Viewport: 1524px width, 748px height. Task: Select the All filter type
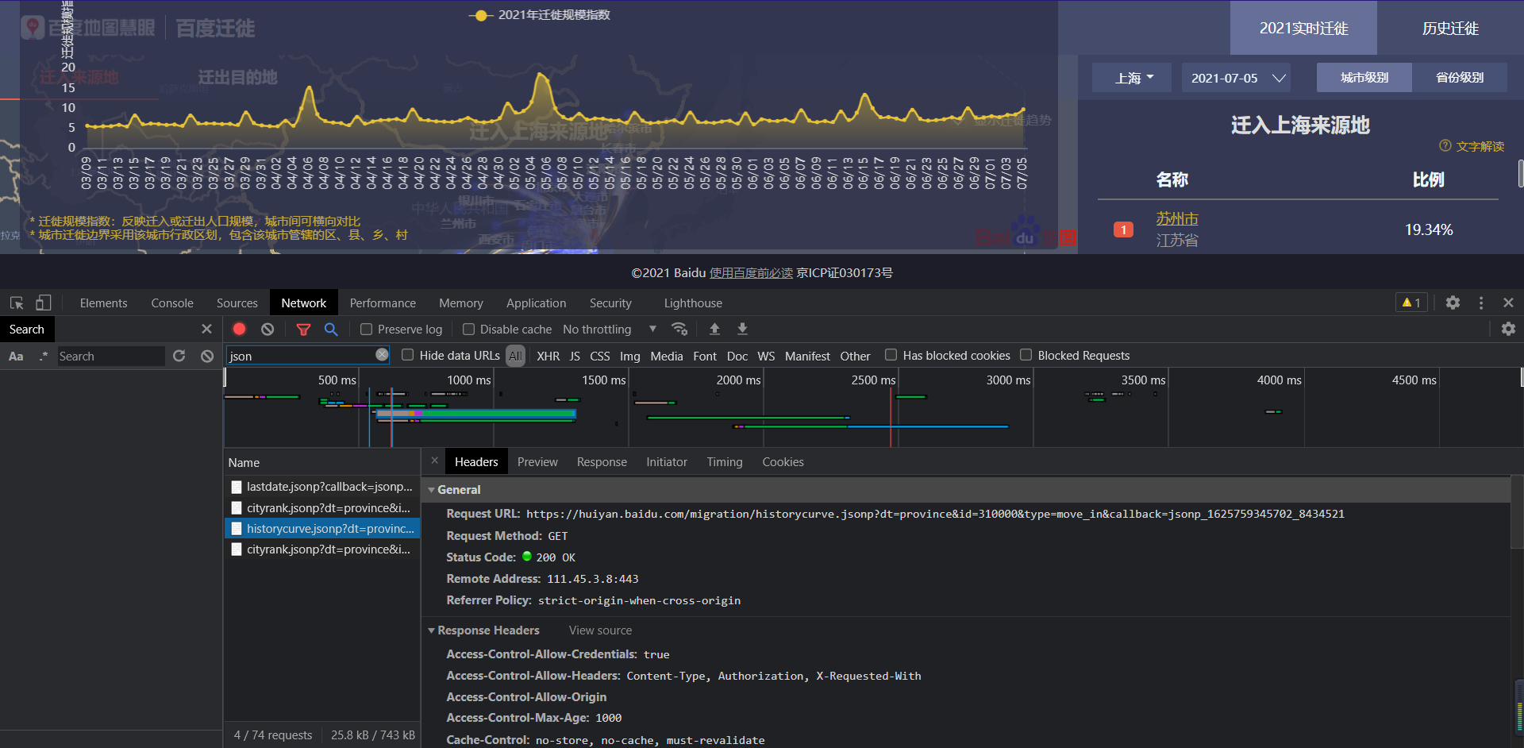pos(515,356)
